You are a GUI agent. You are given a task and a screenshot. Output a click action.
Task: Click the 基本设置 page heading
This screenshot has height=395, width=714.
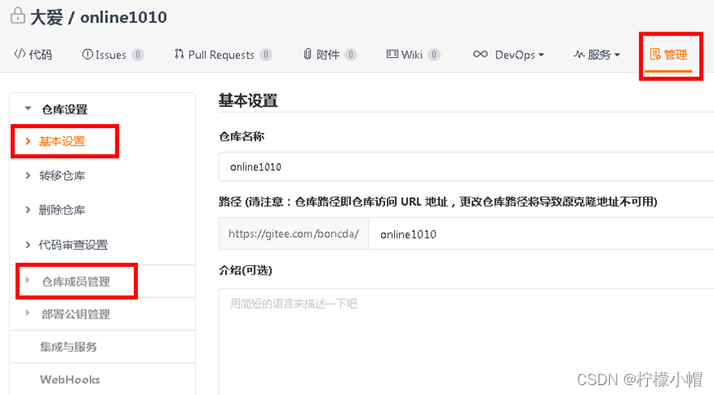click(248, 101)
